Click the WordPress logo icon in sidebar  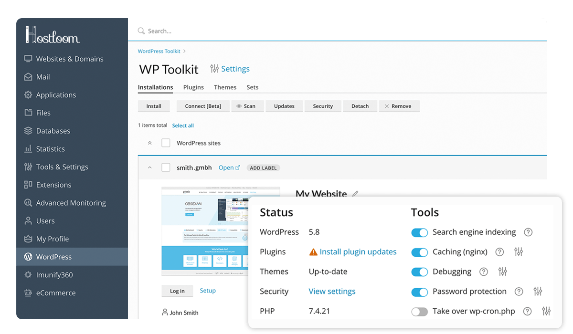tap(28, 257)
